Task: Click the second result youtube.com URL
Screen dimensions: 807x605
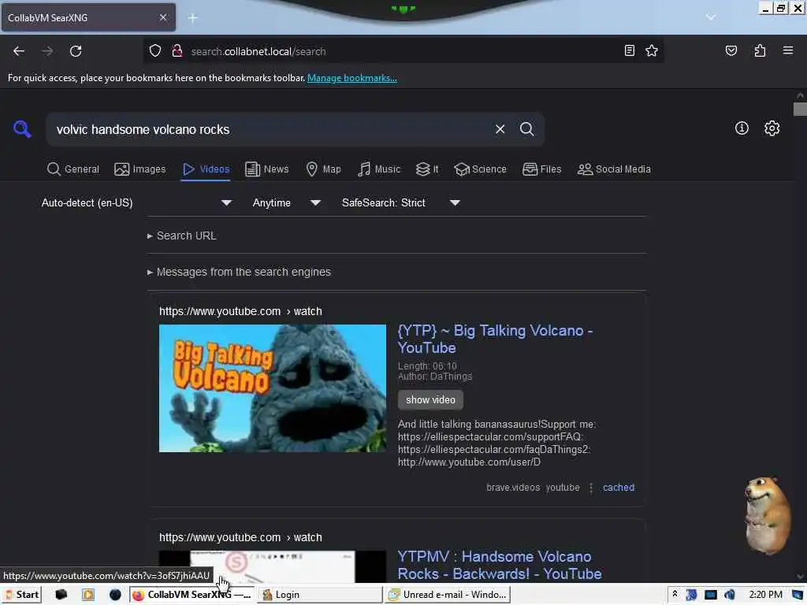Action: (240, 537)
